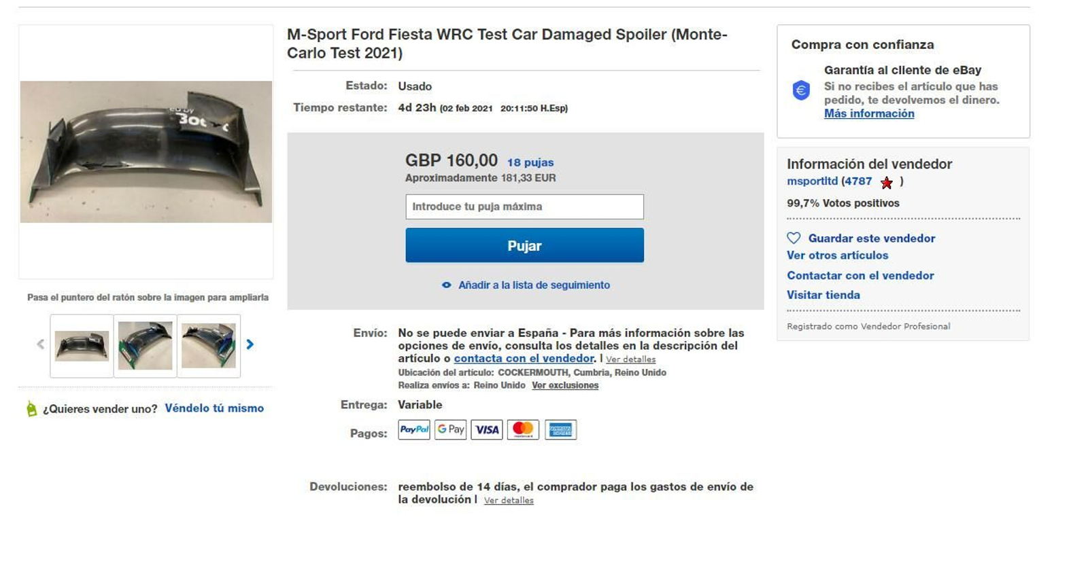Expand Ver exclusiones shipping exclusions
1088x570 pixels.
[565, 385]
